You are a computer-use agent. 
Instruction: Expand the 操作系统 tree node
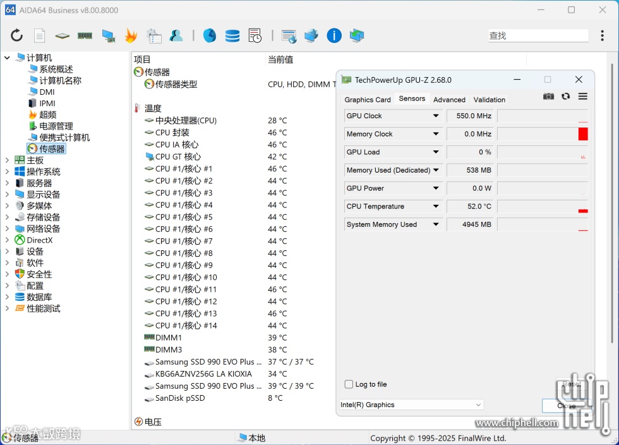(x=7, y=172)
